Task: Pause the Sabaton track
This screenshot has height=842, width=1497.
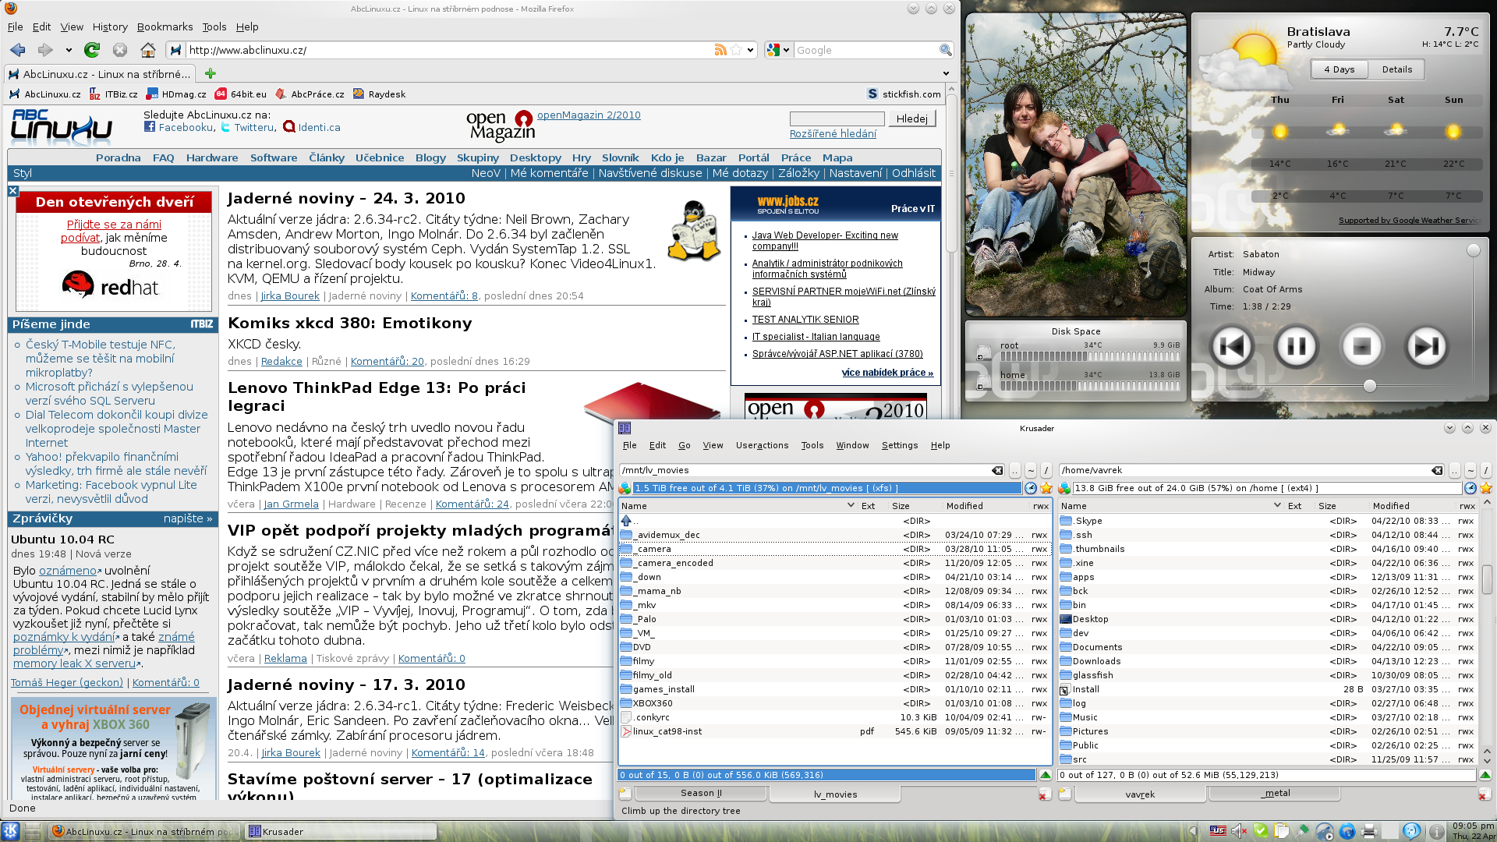Action: (x=1296, y=346)
